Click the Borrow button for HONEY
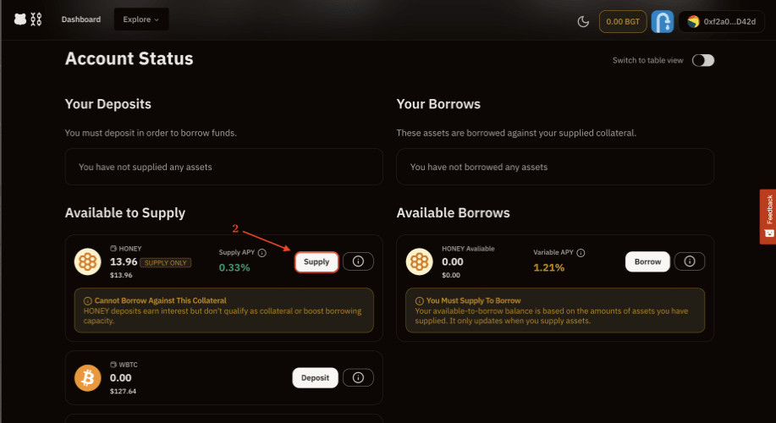 tap(647, 261)
